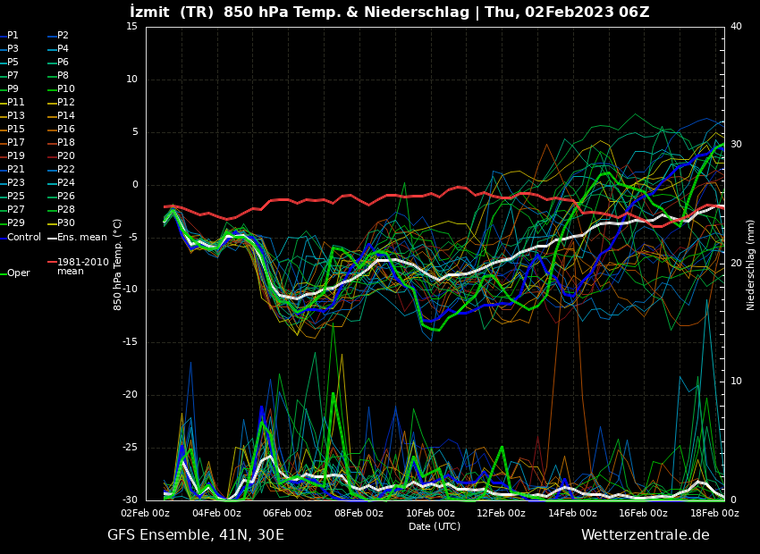
Task: Click the "06Feb 00z" x-axis label
Action: 289,513
